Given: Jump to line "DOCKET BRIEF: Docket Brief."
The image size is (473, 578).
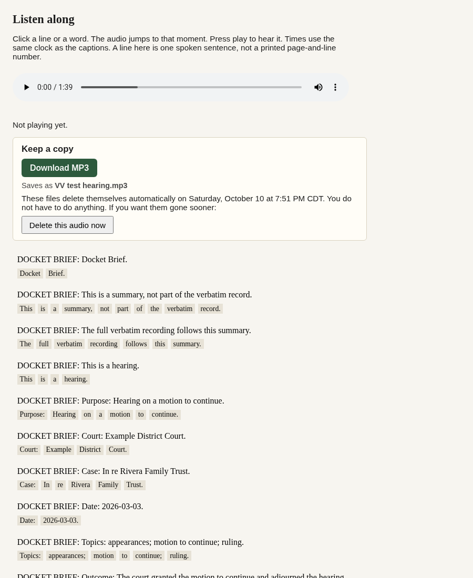Looking at the screenshot, I should (72, 260).
